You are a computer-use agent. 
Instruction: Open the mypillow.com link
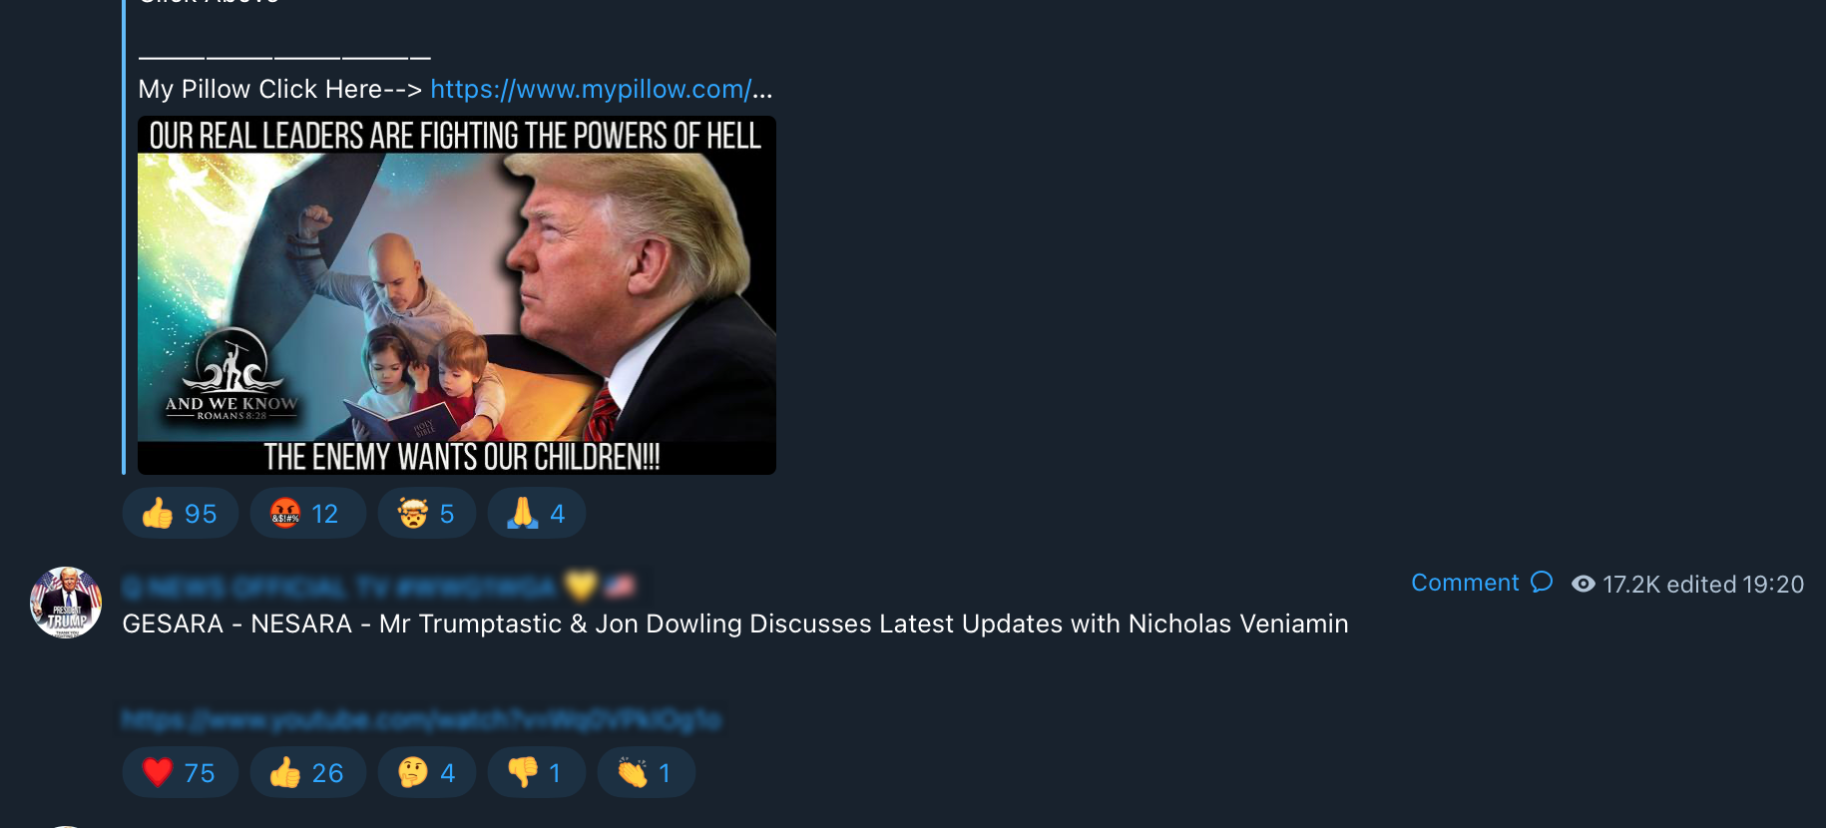click(x=601, y=90)
